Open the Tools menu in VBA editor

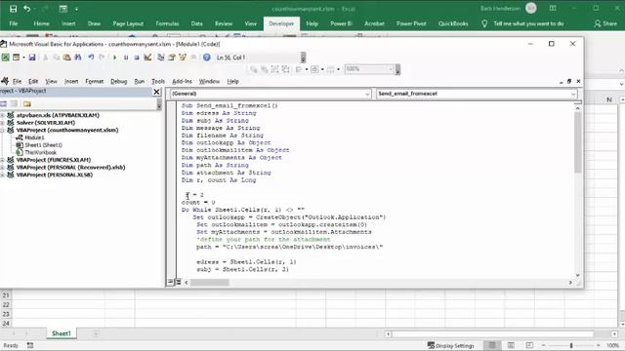pyautogui.click(x=158, y=82)
